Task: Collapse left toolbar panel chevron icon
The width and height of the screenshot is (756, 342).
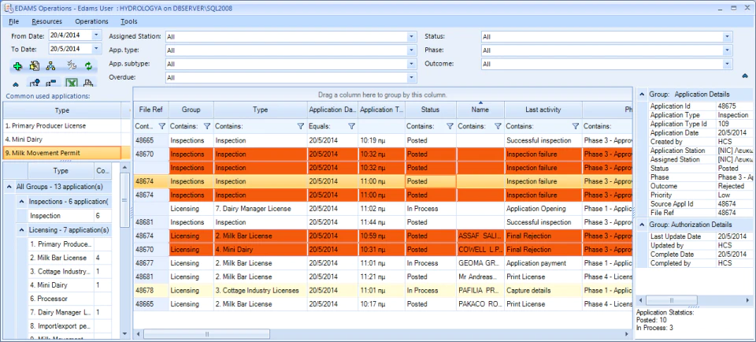Action: pos(16,84)
